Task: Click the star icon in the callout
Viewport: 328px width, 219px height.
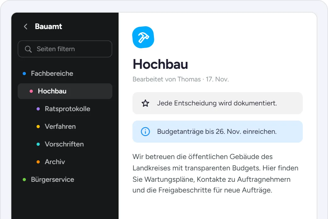Action: (145, 103)
